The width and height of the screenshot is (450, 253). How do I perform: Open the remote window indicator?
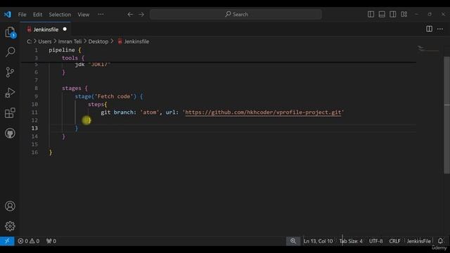7,241
